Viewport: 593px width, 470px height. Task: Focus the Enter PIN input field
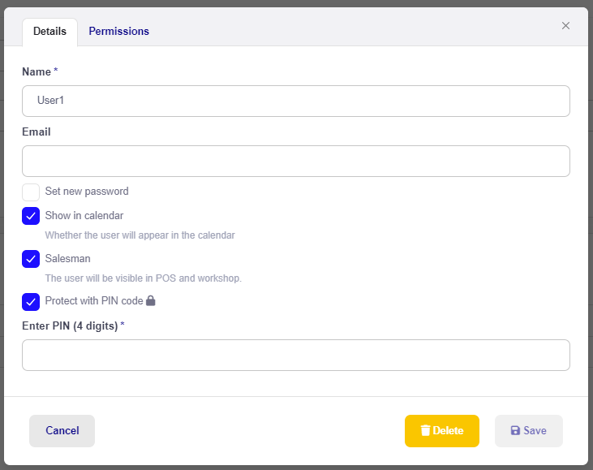click(296, 355)
